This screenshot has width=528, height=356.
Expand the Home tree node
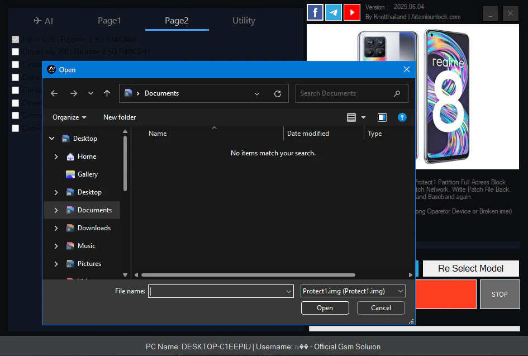point(56,156)
